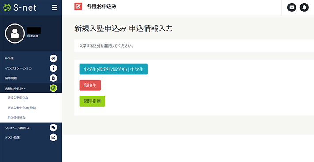The width and height of the screenshot is (314, 162).
Task: Click the test results chart icon
Action: [53, 137]
